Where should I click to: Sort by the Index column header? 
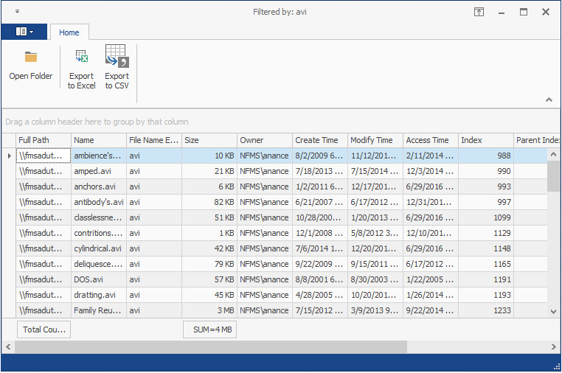485,140
